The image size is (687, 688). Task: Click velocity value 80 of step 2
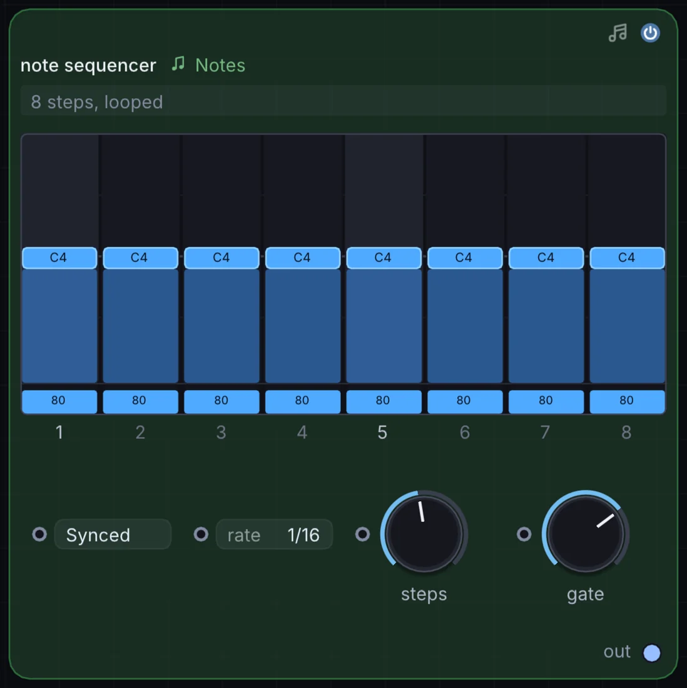tap(141, 401)
